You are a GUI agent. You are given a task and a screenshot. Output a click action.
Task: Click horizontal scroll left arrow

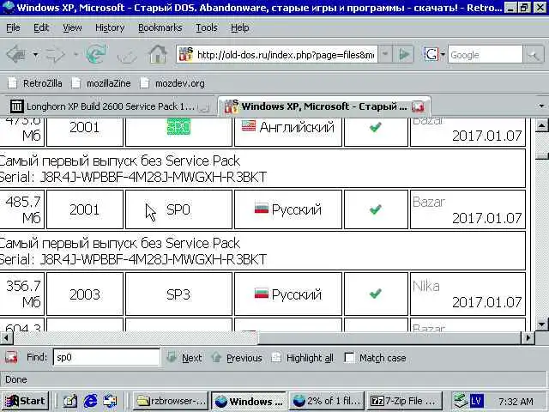(6, 338)
